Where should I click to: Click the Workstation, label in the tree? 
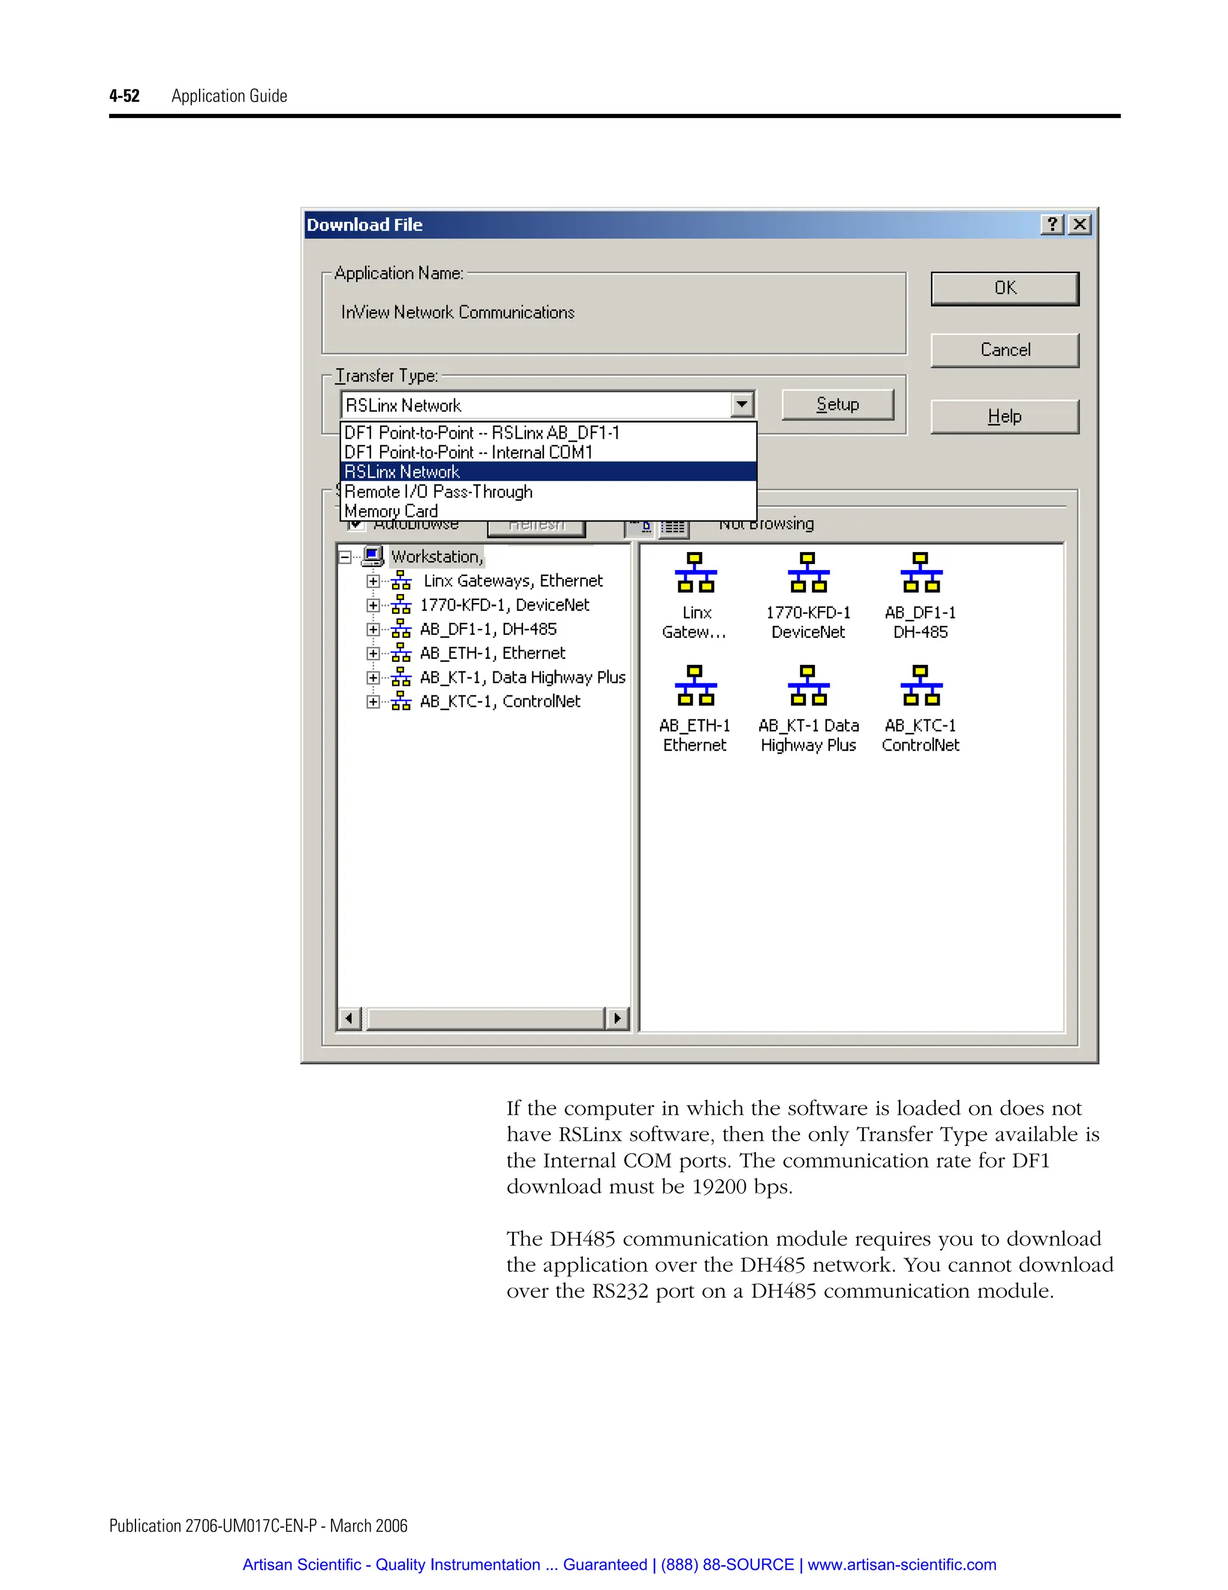point(437,557)
